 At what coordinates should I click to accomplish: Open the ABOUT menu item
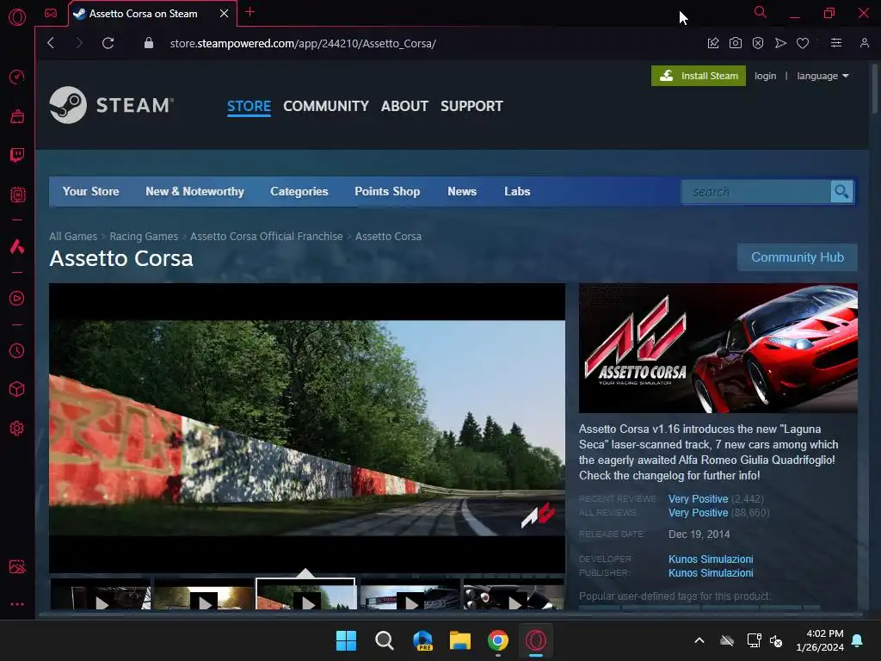[x=404, y=106]
